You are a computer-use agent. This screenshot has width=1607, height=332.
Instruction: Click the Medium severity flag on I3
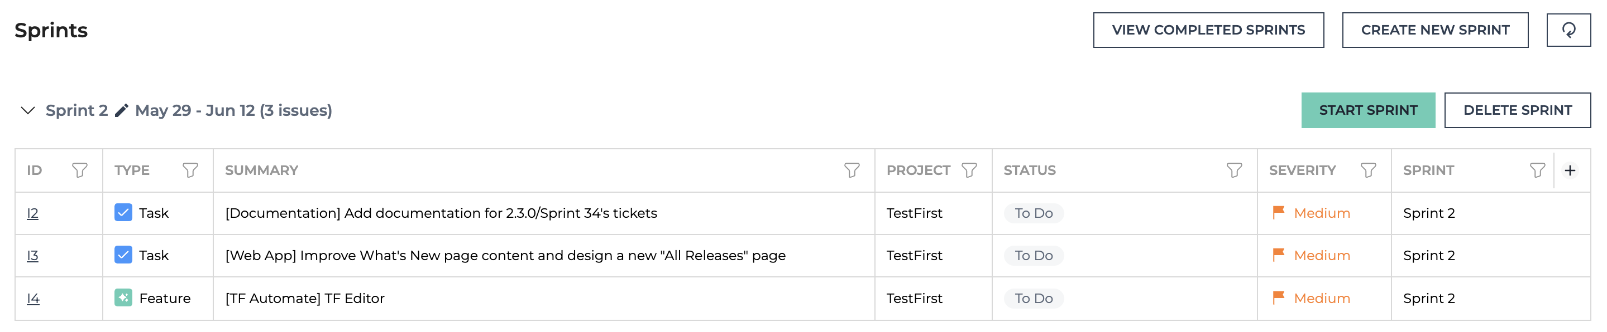coord(1278,255)
